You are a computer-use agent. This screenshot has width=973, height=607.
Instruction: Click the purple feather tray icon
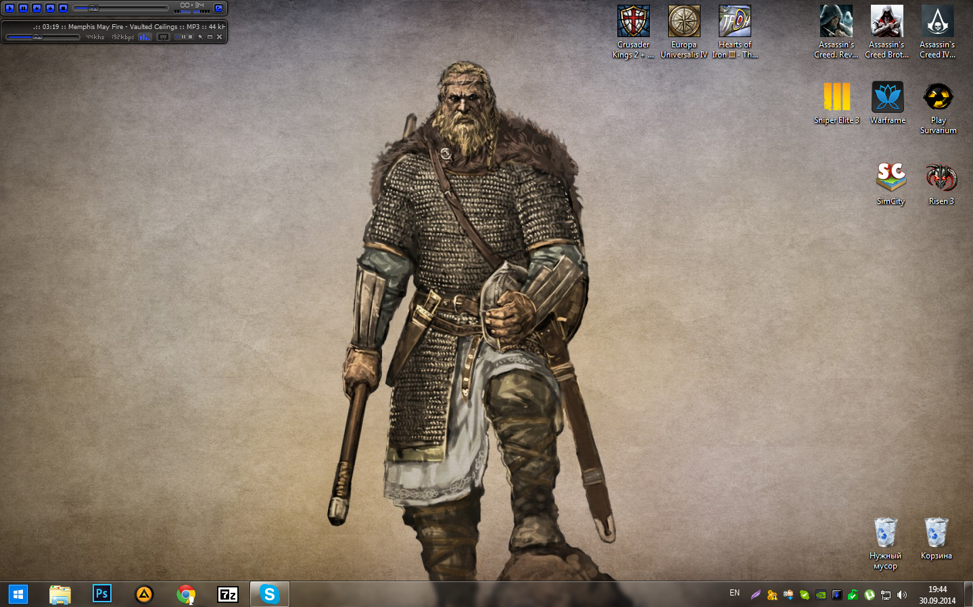click(x=756, y=595)
